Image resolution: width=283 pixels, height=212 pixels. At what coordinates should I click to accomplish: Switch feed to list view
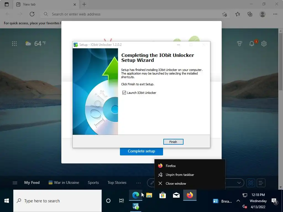coord(261,183)
